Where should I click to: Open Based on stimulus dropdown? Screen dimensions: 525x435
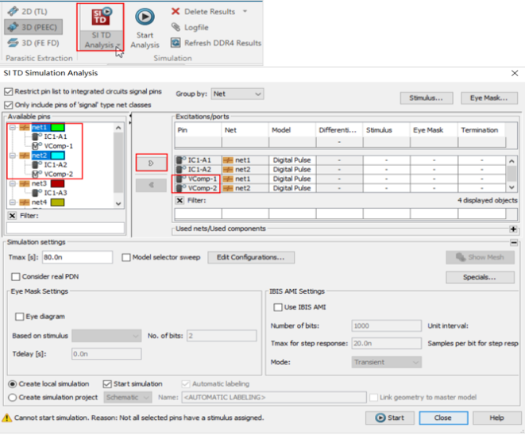tap(106, 336)
